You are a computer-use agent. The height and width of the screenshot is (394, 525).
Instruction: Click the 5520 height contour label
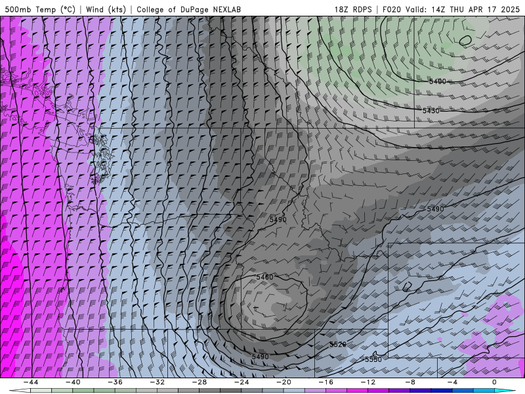pos(338,344)
